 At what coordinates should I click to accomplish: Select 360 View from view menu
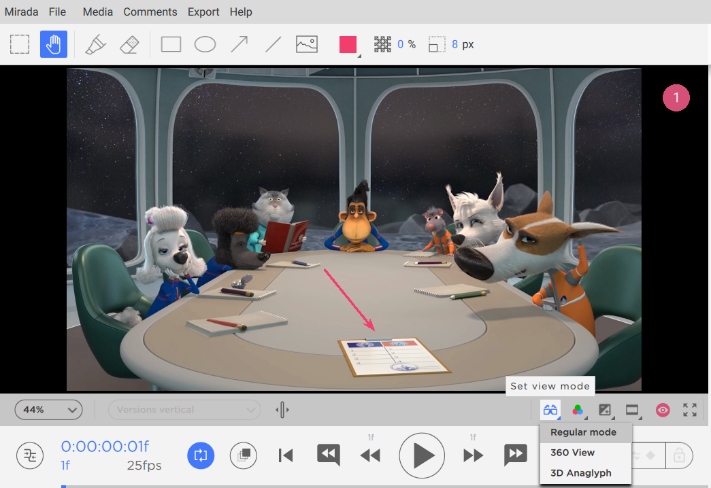(585, 453)
